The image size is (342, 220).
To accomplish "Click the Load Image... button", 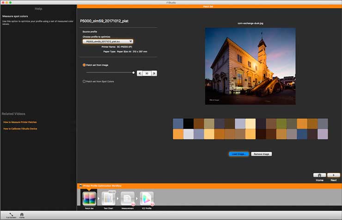I will [x=238, y=154].
